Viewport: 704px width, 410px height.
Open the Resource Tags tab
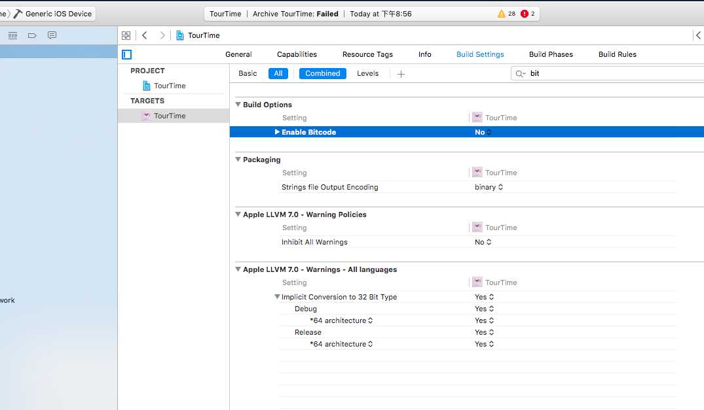pyautogui.click(x=367, y=54)
